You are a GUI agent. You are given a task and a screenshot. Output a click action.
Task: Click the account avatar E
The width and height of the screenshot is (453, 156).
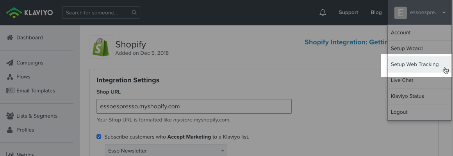click(400, 13)
